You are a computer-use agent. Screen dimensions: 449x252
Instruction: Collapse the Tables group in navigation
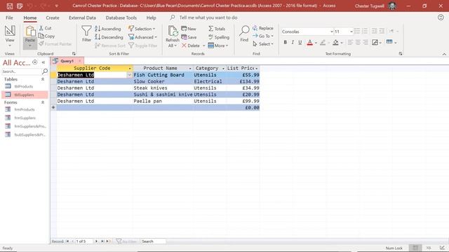coord(43,79)
